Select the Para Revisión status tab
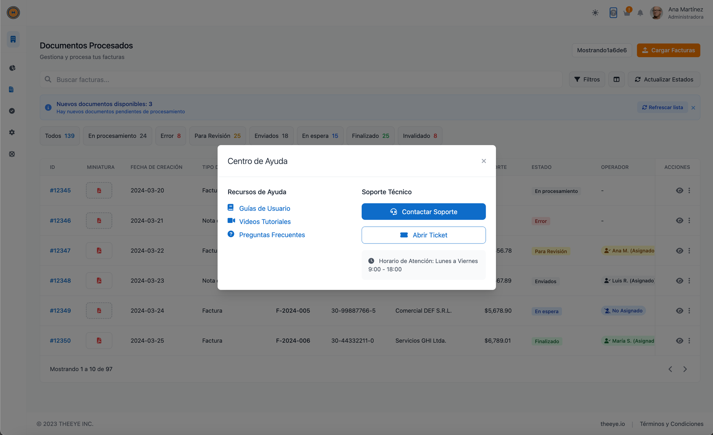The height and width of the screenshot is (435, 713). pos(217,136)
